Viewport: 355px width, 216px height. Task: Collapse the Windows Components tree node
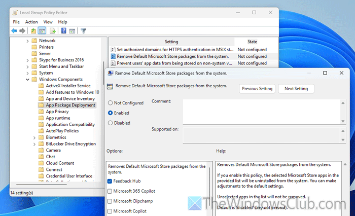[27, 80]
